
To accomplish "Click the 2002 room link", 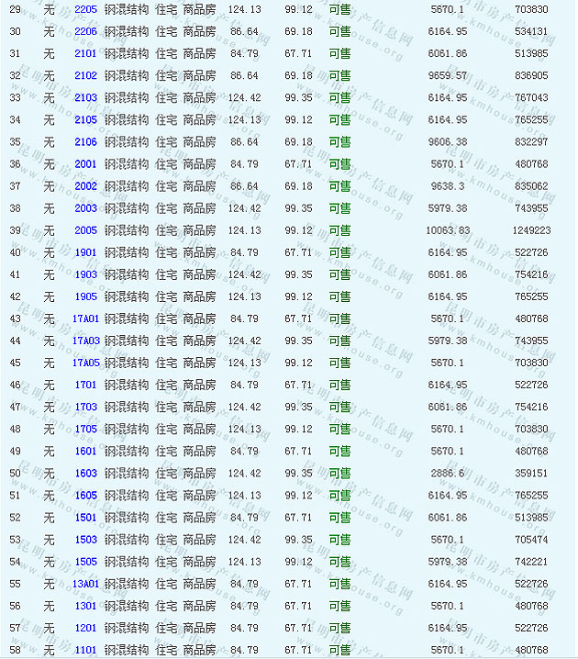I will (x=85, y=186).
